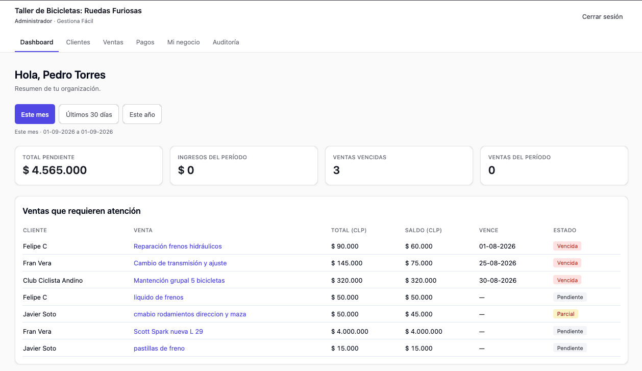The height and width of the screenshot is (371, 642).
Task: Go to the Pagos tab
Action: click(145, 42)
